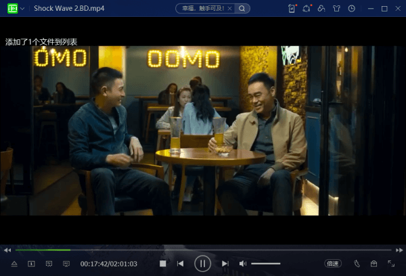Expand the main menu arrow beside logo

coord(22,9)
